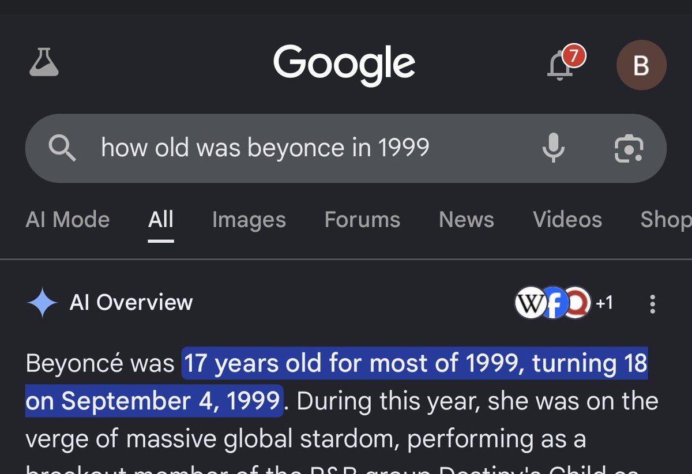Open Google Lens camera search

628,148
